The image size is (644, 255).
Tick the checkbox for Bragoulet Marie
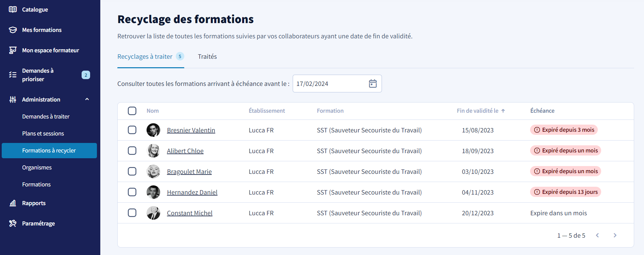132,171
